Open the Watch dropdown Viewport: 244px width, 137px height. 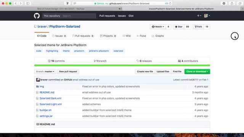pos(158,27)
